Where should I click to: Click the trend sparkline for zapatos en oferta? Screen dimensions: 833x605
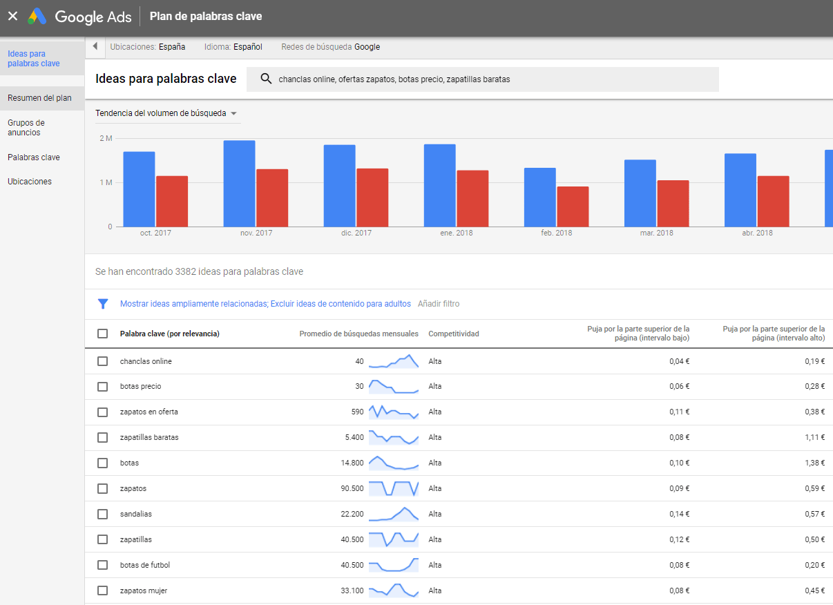pos(394,412)
